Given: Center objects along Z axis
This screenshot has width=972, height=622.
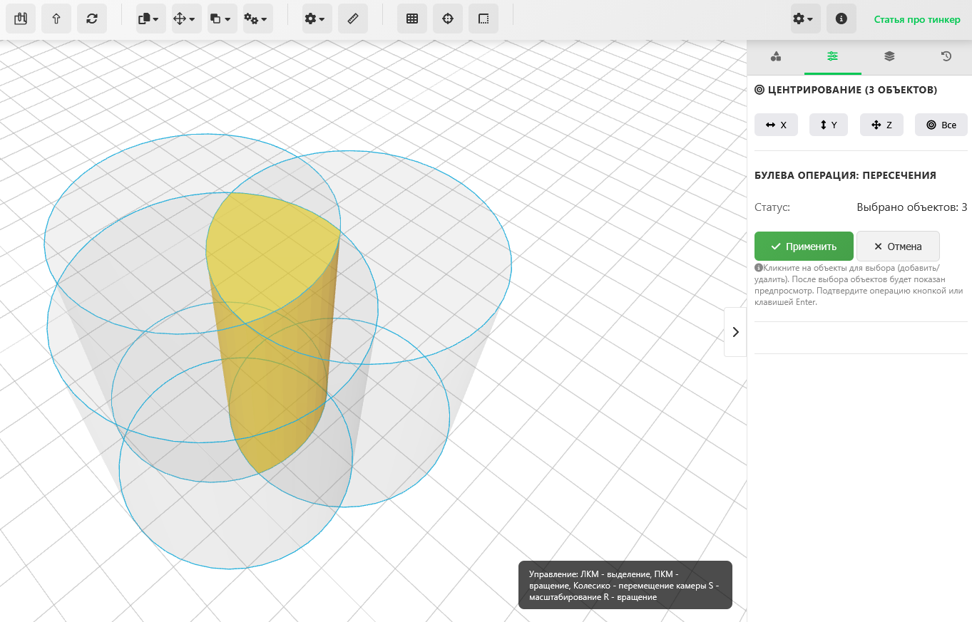Looking at the screenshot, I should (881, 125).
